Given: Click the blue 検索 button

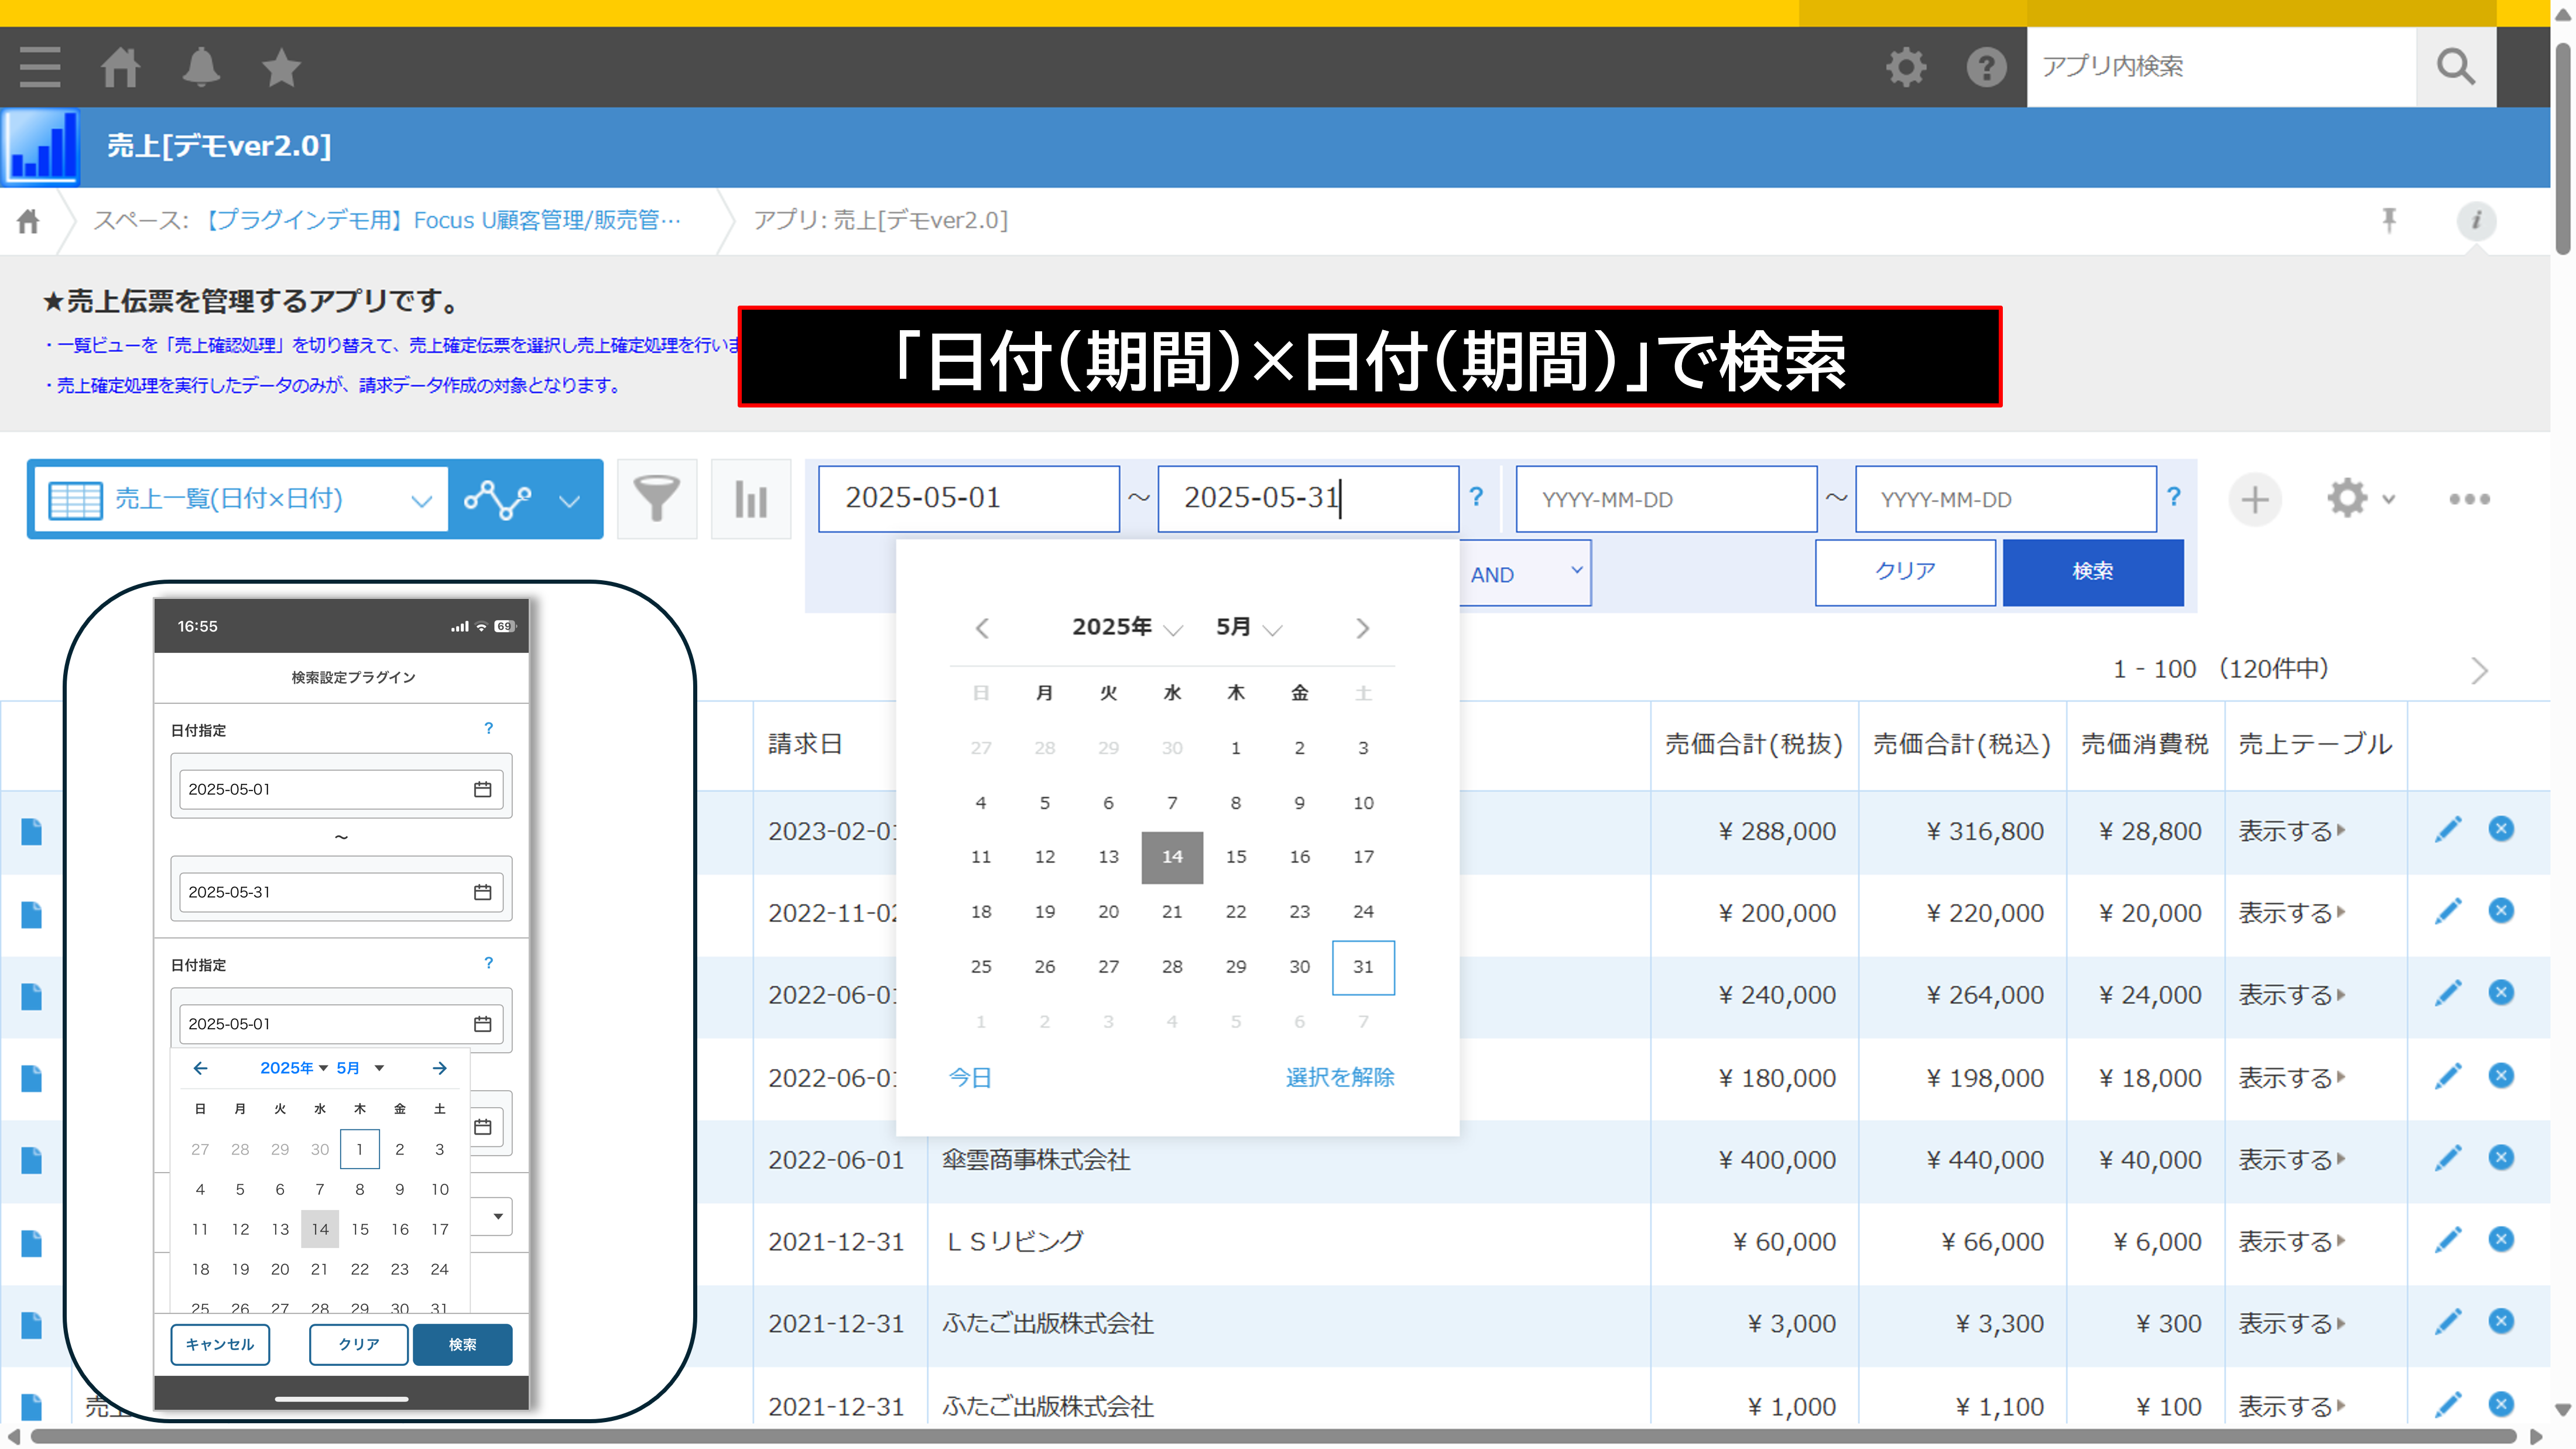Looking at the screenshot, I should 2093,572.
